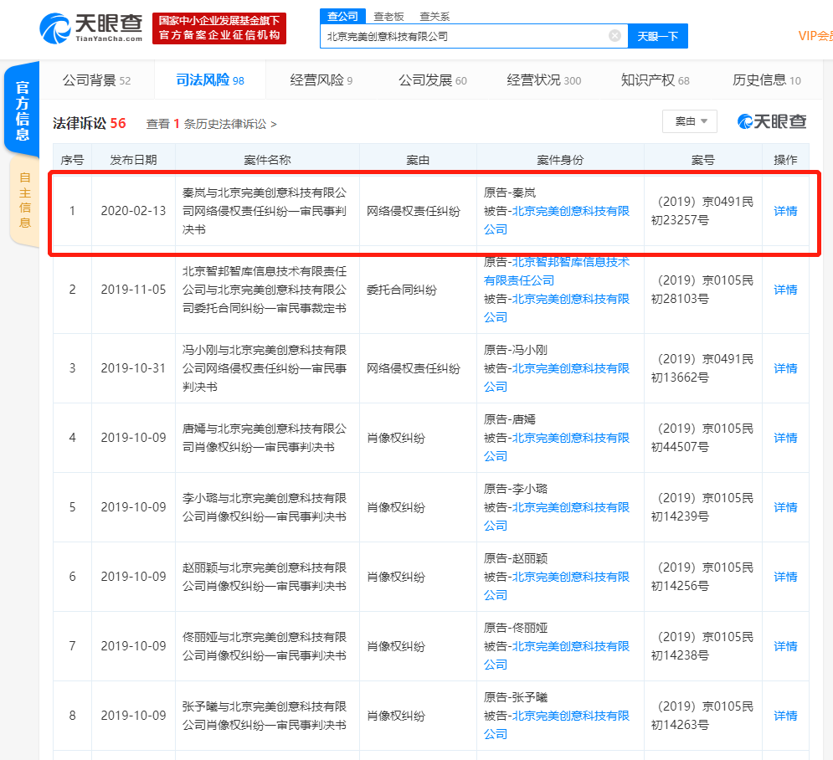
Task: Open the 公司发展 60 tab
Action: click(433, 80)
